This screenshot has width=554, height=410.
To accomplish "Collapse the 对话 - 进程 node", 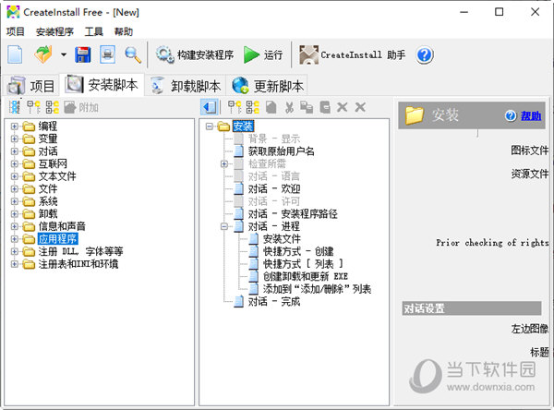I will (x=224, y=226).
